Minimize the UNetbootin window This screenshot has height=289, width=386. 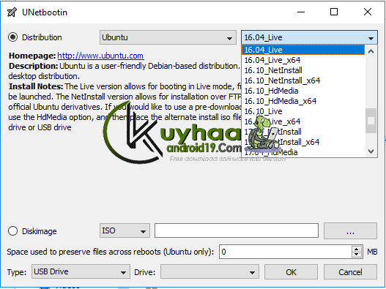(x=301, y=12)
